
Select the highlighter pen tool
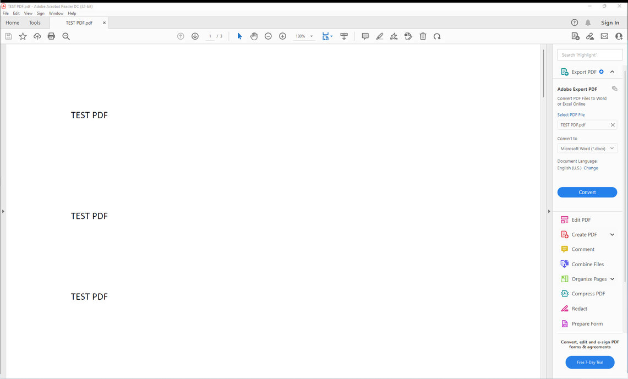[380, 36]
